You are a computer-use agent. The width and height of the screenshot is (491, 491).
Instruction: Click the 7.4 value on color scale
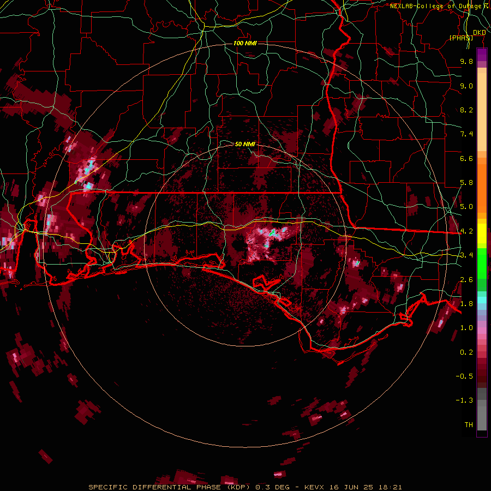[466, 134]
